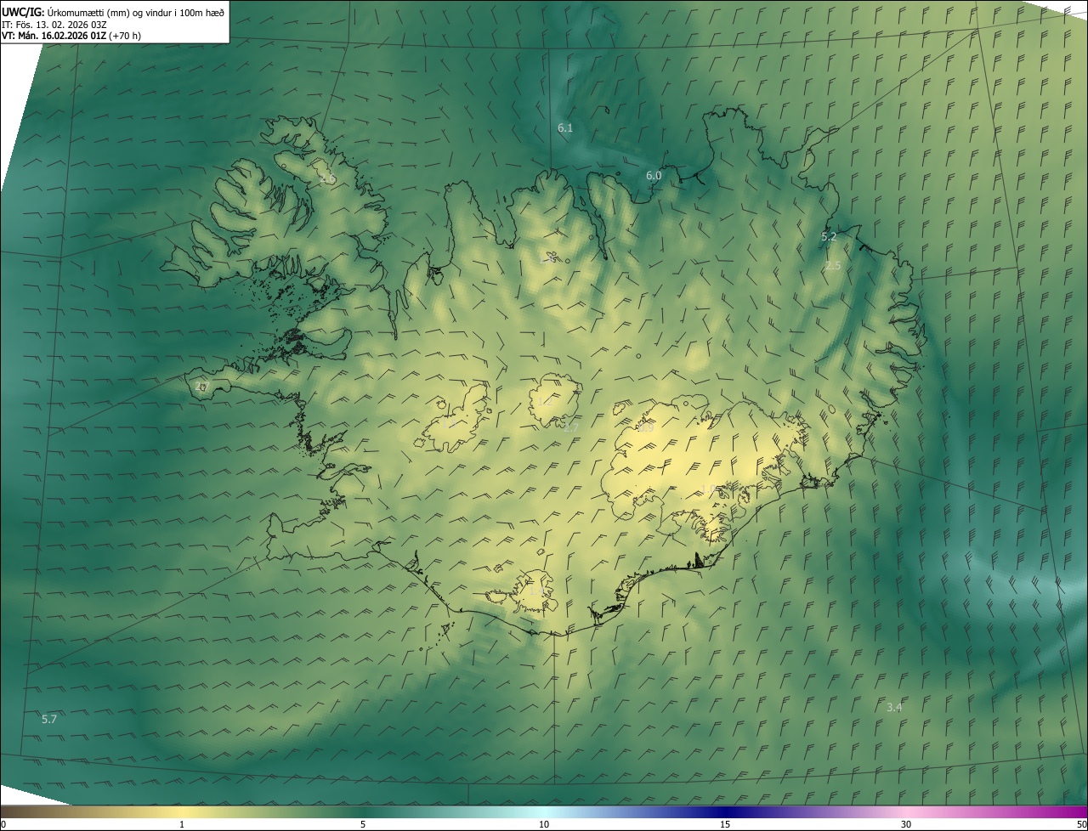Click the 6.1 value label on the map
Screen dimensions: 1088x831
click(x=565, y=128)
